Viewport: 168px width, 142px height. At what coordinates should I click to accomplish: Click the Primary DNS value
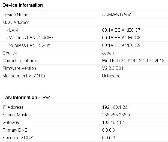[x=109, y=130]
